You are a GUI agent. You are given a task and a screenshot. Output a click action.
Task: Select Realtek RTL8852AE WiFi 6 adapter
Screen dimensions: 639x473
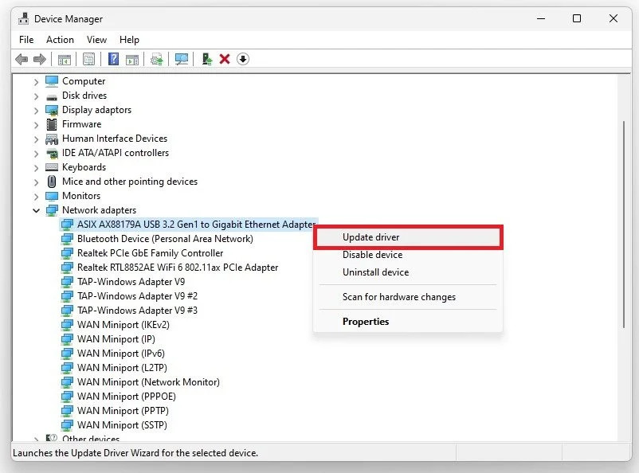pyautogui.click(x=178, y=268)
